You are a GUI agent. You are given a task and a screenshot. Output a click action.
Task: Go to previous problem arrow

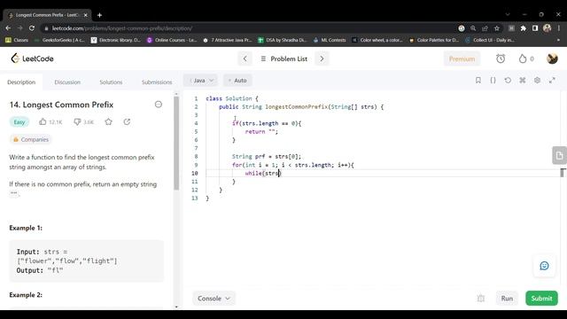(x=245, y=58)
